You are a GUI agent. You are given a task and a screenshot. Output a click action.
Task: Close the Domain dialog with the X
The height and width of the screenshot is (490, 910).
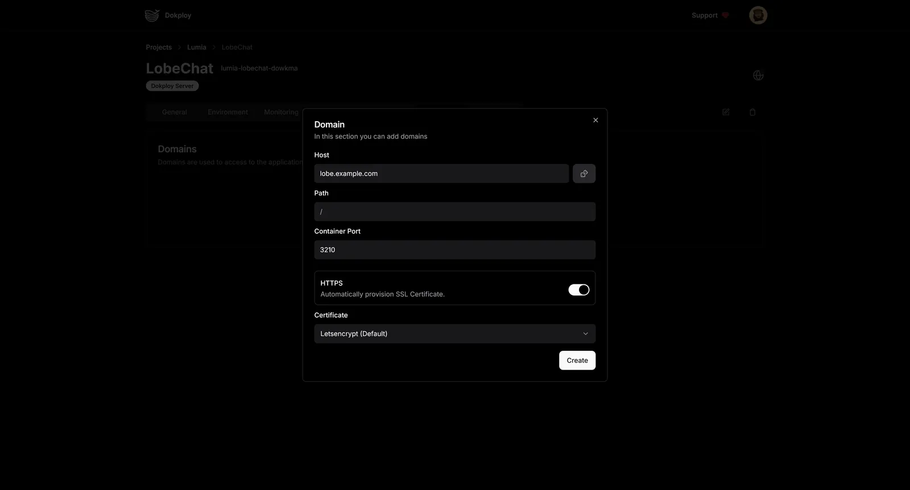tap(595, 121)
